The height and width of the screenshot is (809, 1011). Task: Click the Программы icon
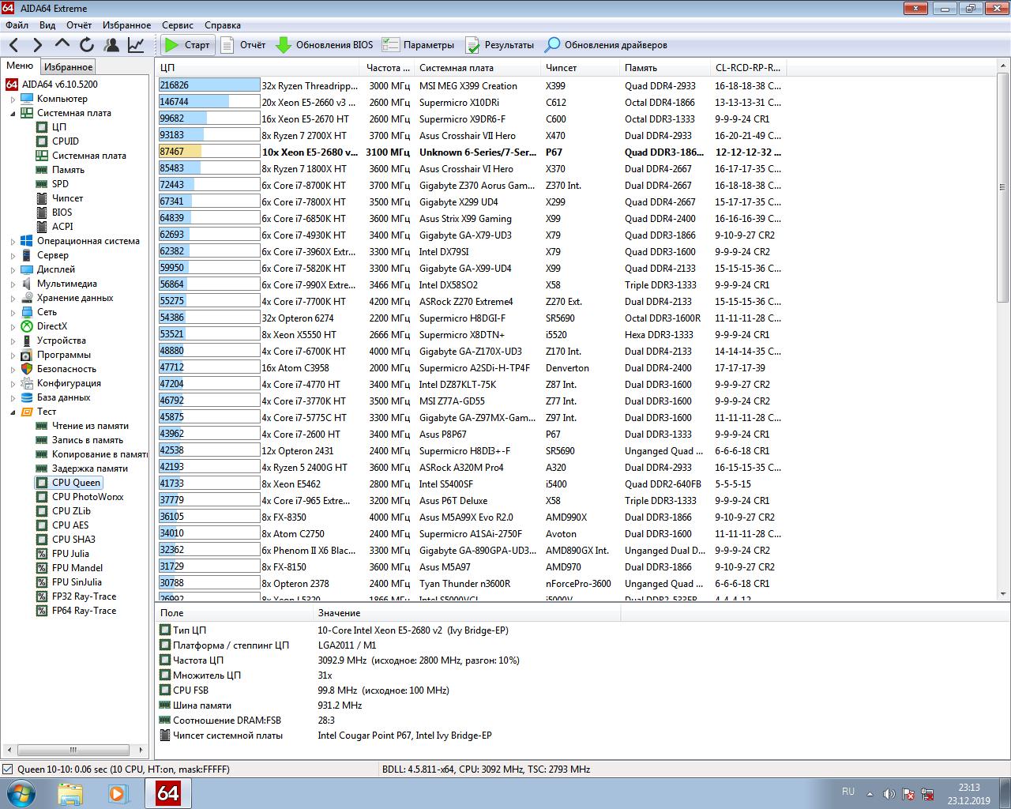tap(27, 355)
